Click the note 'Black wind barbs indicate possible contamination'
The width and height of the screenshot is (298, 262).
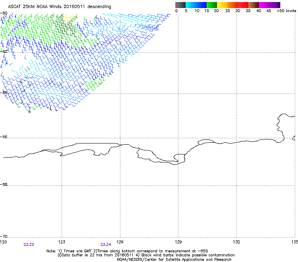(x=188, y=255)
